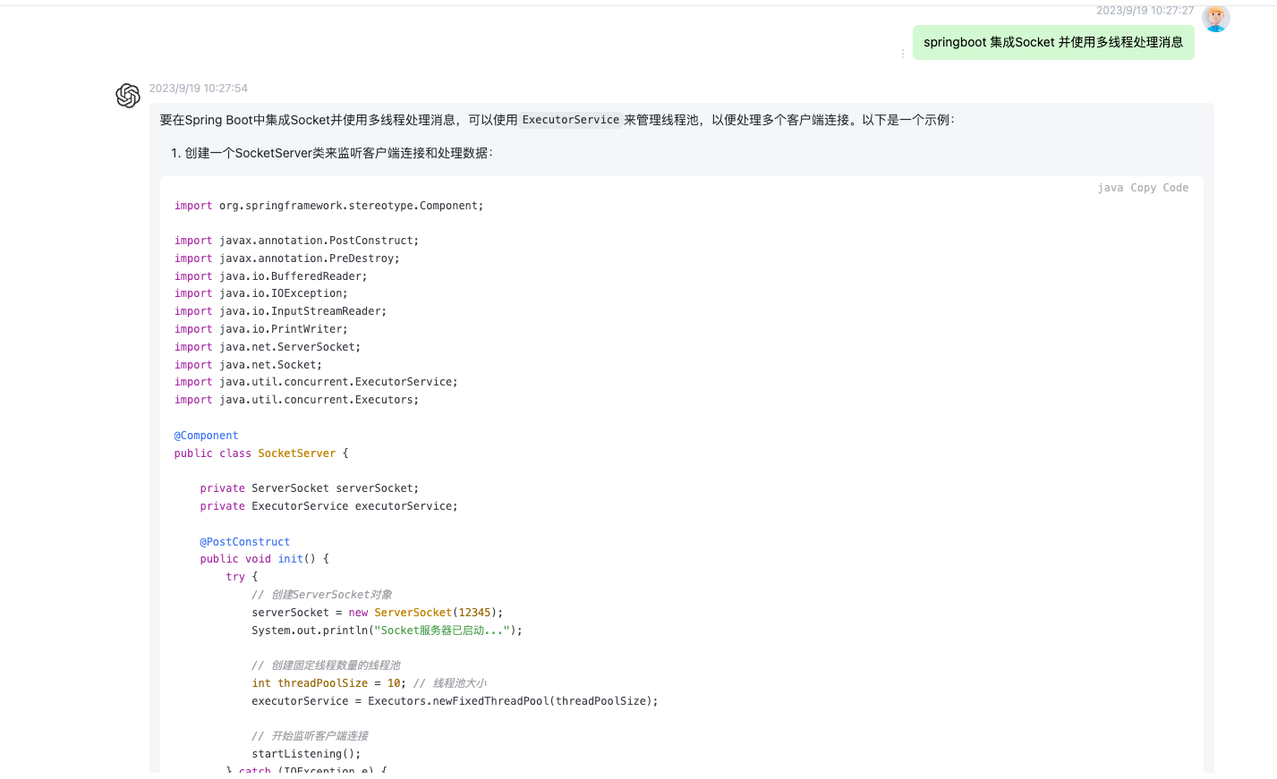The height and width of the screenshot is (779, 1277).
Task: Click the import java.io.InputStreamReader line
Action: click(x=280, y=311)
